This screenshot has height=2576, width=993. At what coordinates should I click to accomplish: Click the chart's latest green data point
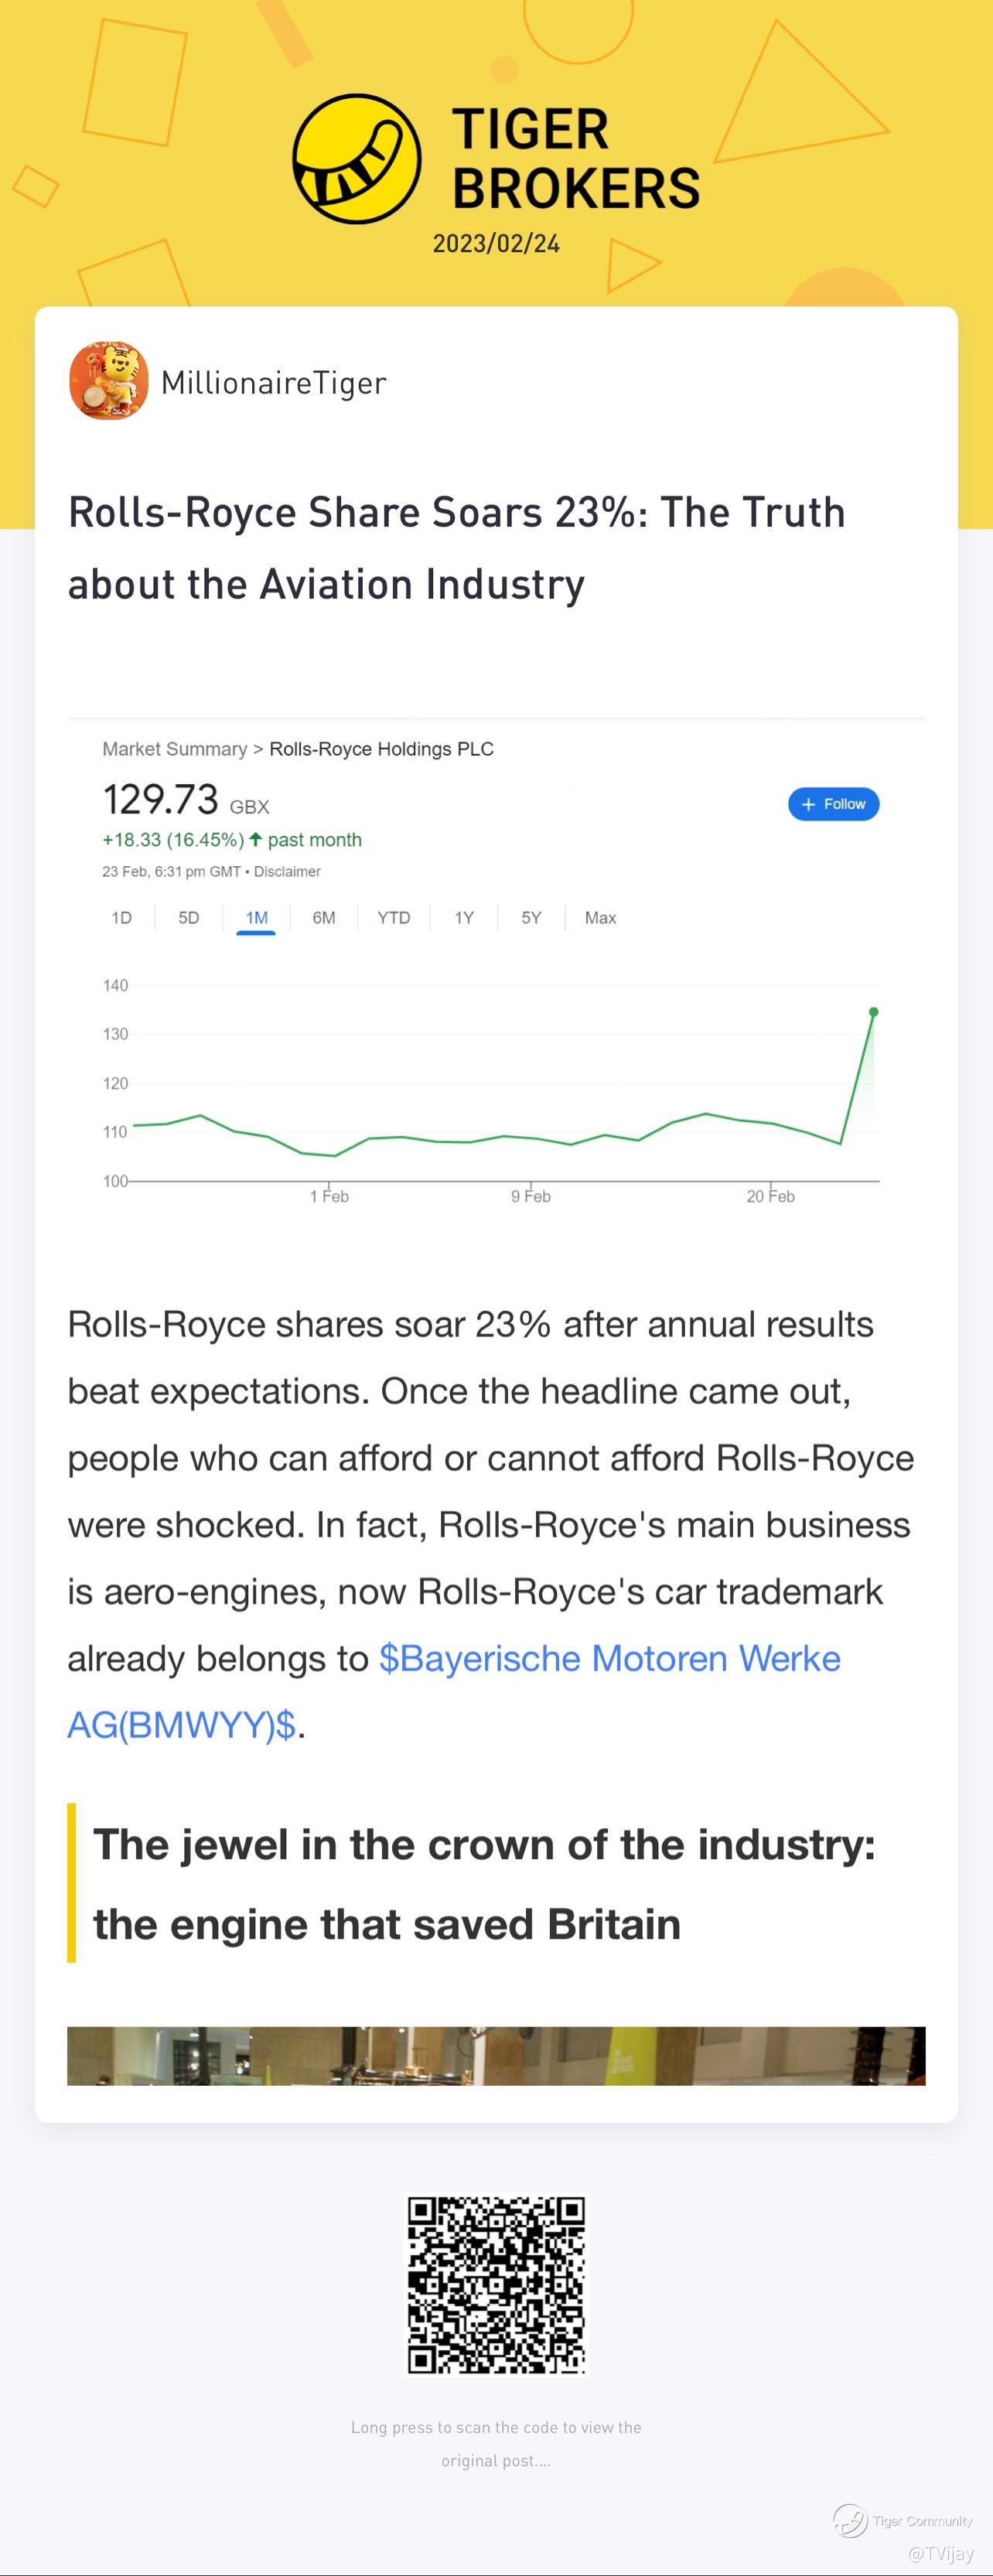(x=874, y=1012)
